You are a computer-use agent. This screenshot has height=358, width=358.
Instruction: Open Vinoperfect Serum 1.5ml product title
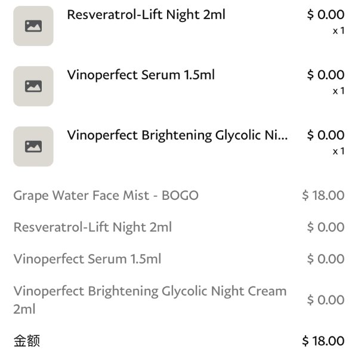pos(141,75)
